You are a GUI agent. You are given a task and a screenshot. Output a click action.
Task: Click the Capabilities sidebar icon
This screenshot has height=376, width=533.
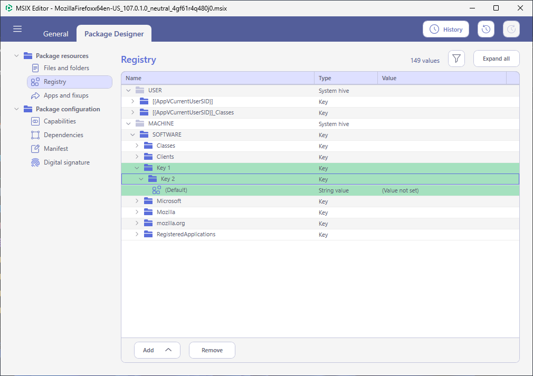tap(35, 121)
